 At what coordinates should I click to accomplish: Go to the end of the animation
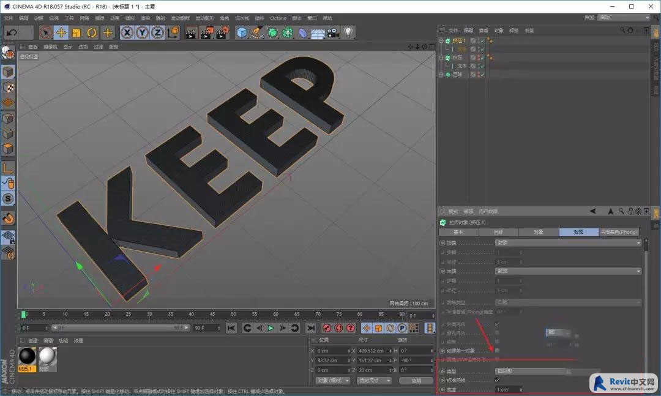point(311,327)
